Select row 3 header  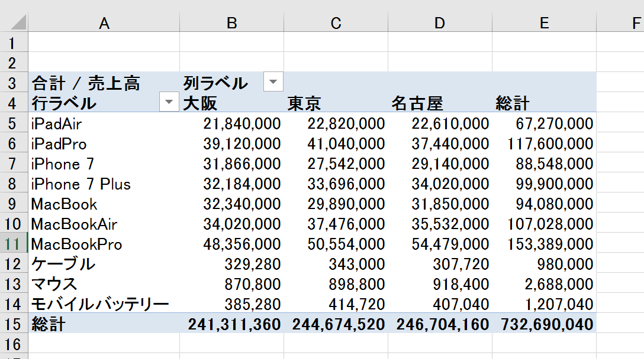[x=14, y=83]
